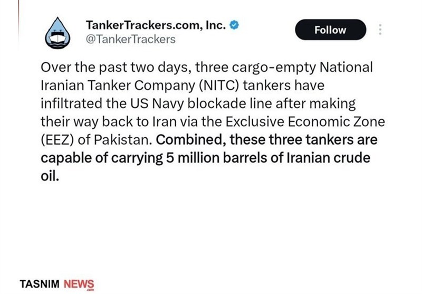Open the three-dot more options menu
The width and height of the screenshot is (422, 294).
coord(380,30)
